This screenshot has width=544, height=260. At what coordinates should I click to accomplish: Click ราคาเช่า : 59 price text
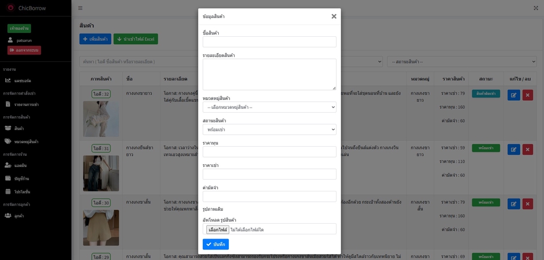point(453,148)
